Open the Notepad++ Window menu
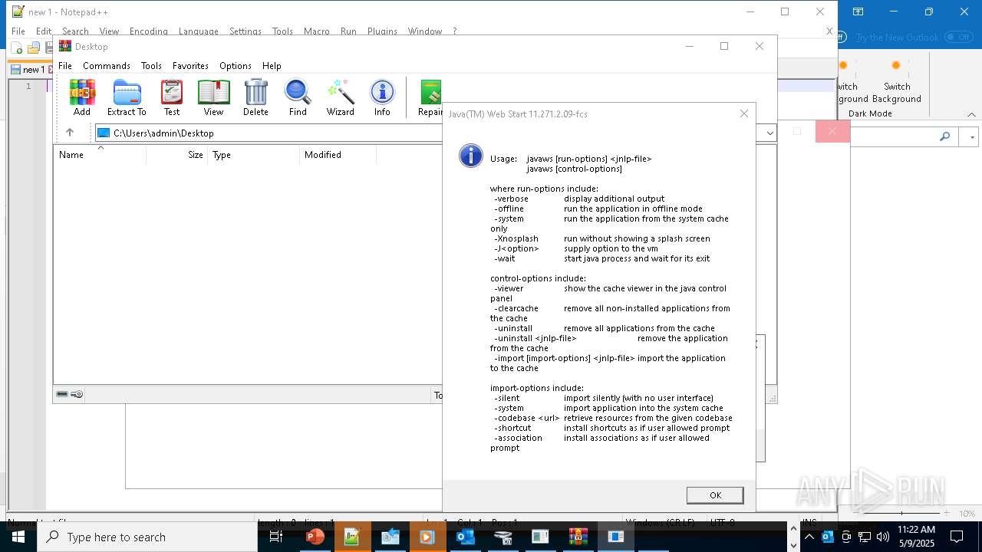 (425, 31)
